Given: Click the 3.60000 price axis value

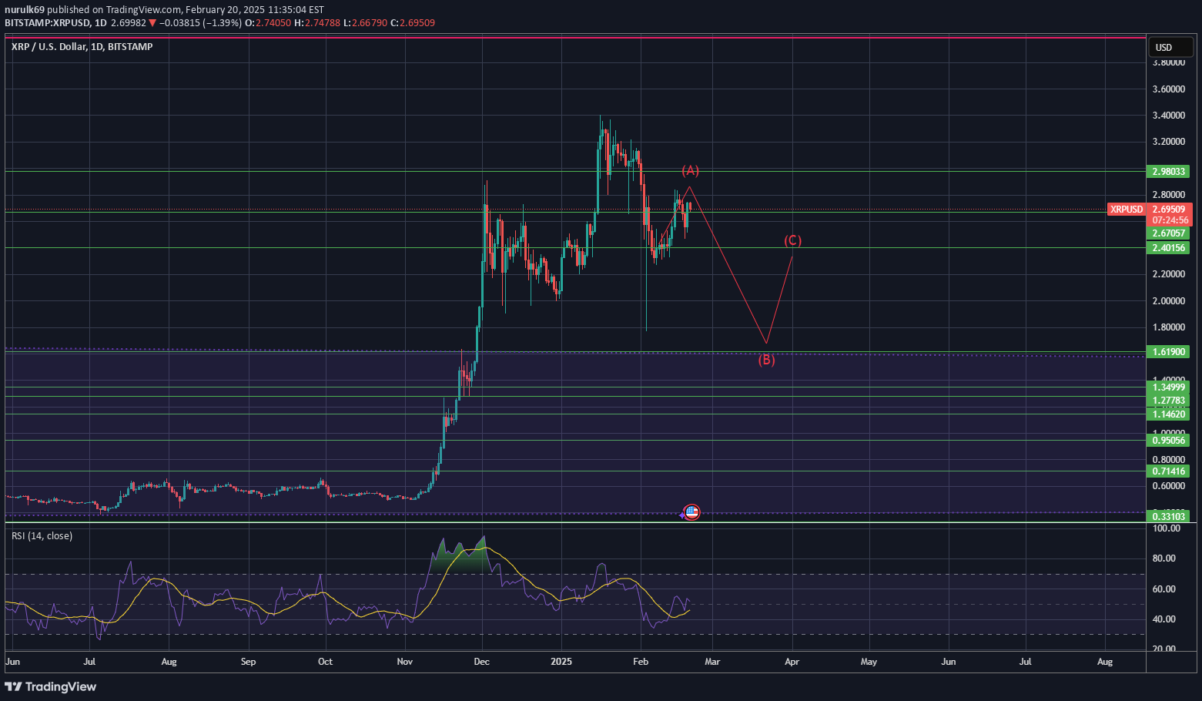Looking at the screenshot, I should point(1169,89).
